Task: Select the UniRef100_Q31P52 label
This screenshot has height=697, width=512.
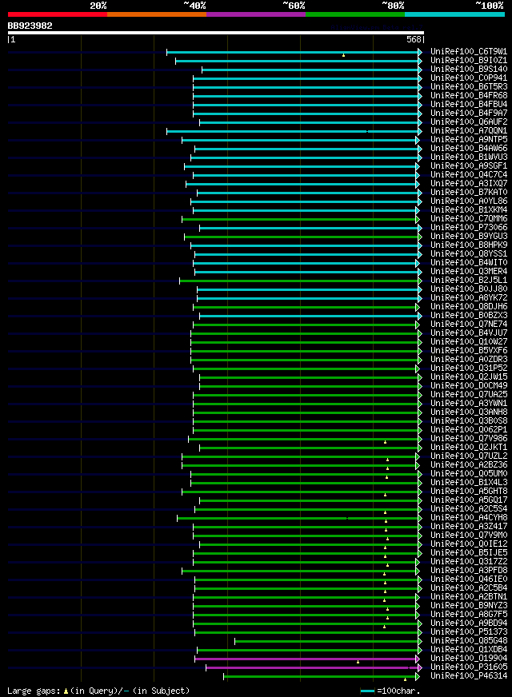Action: [x=469, y=368]
